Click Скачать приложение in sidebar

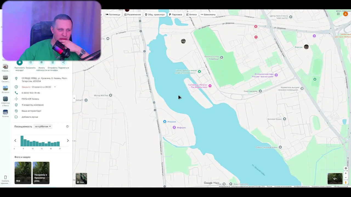[5, 180]
